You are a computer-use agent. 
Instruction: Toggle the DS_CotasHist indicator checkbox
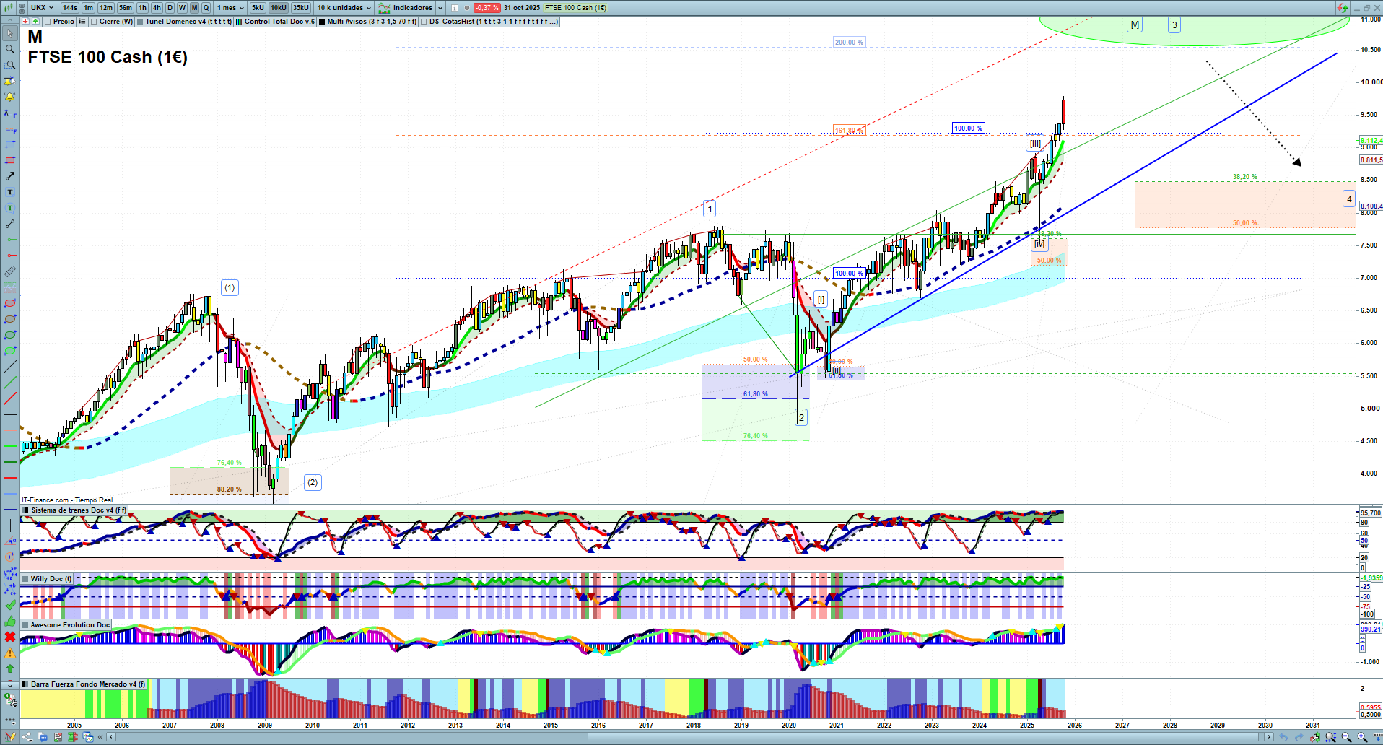coord(424,22)
